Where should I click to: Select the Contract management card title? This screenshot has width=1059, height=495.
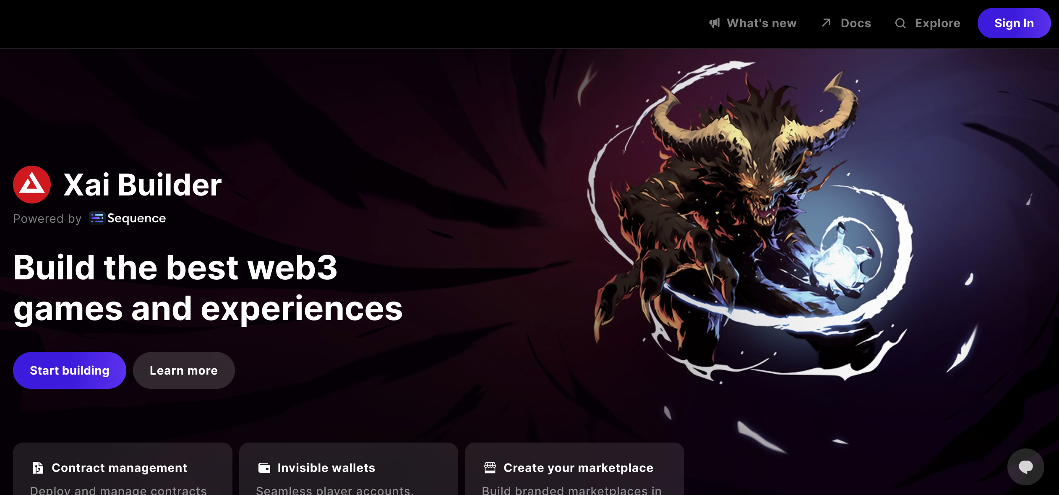pyautogui.click(x=119, y=468)
